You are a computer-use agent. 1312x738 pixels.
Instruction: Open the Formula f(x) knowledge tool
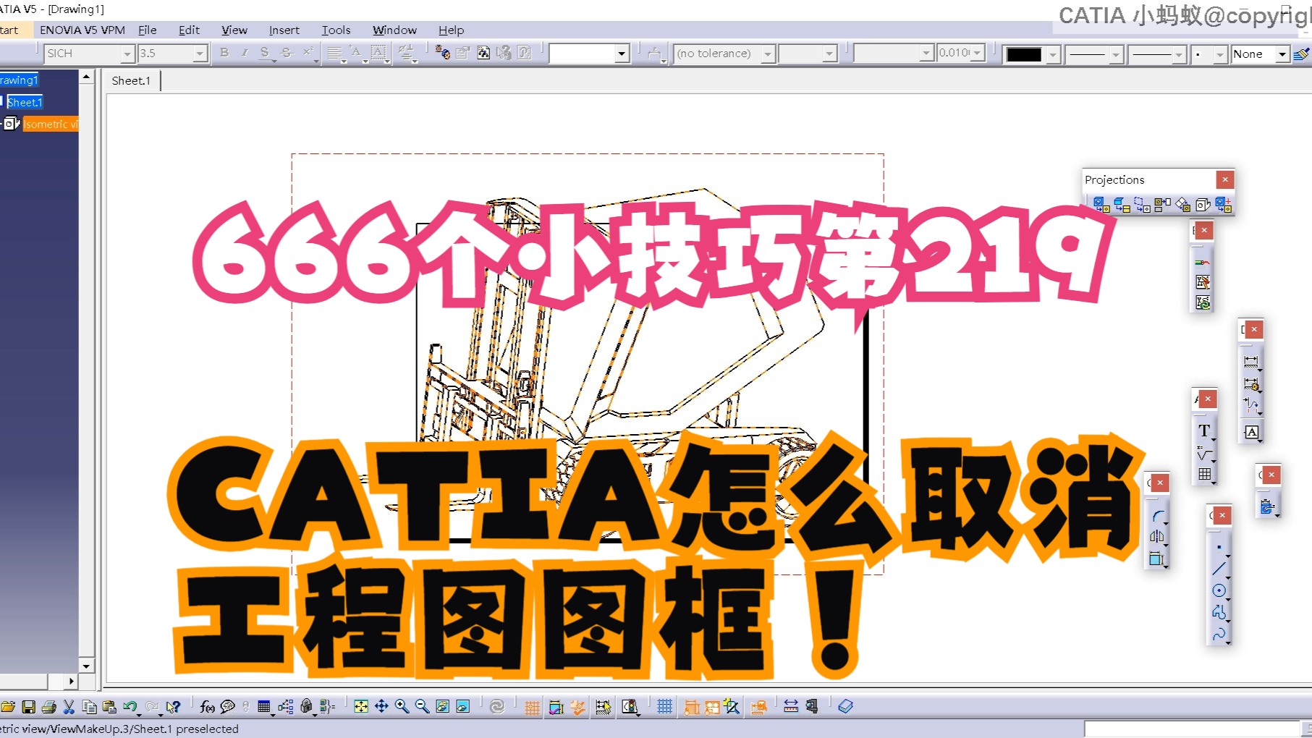[208, 705]
